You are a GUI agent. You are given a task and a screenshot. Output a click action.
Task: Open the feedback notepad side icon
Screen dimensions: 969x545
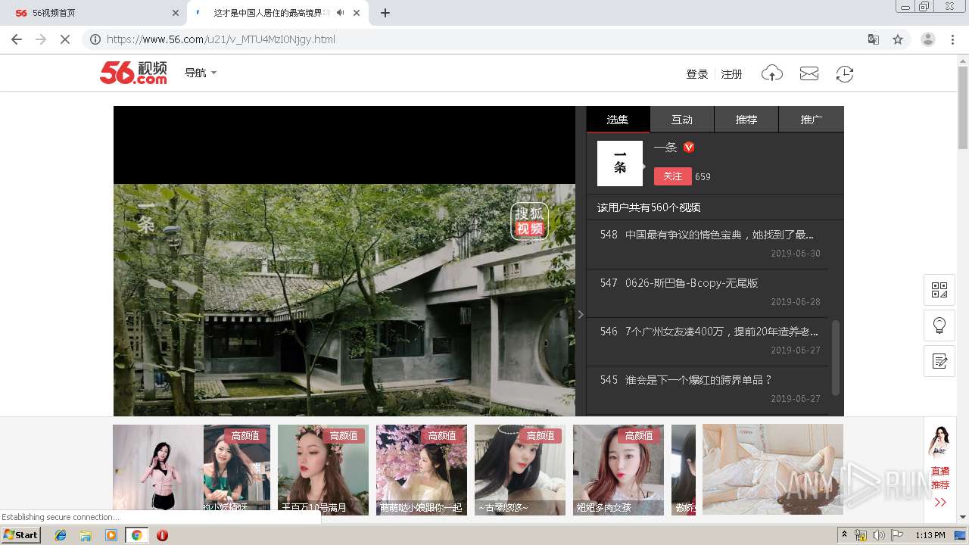tap(939, 361)
